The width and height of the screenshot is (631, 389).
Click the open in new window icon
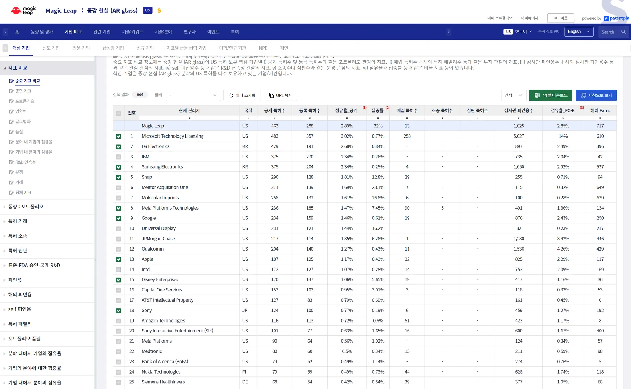(584, 95)
